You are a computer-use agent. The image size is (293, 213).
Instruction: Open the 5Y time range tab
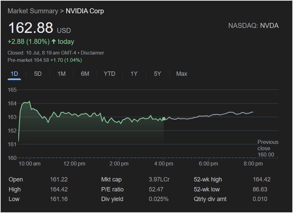[158, 74]
